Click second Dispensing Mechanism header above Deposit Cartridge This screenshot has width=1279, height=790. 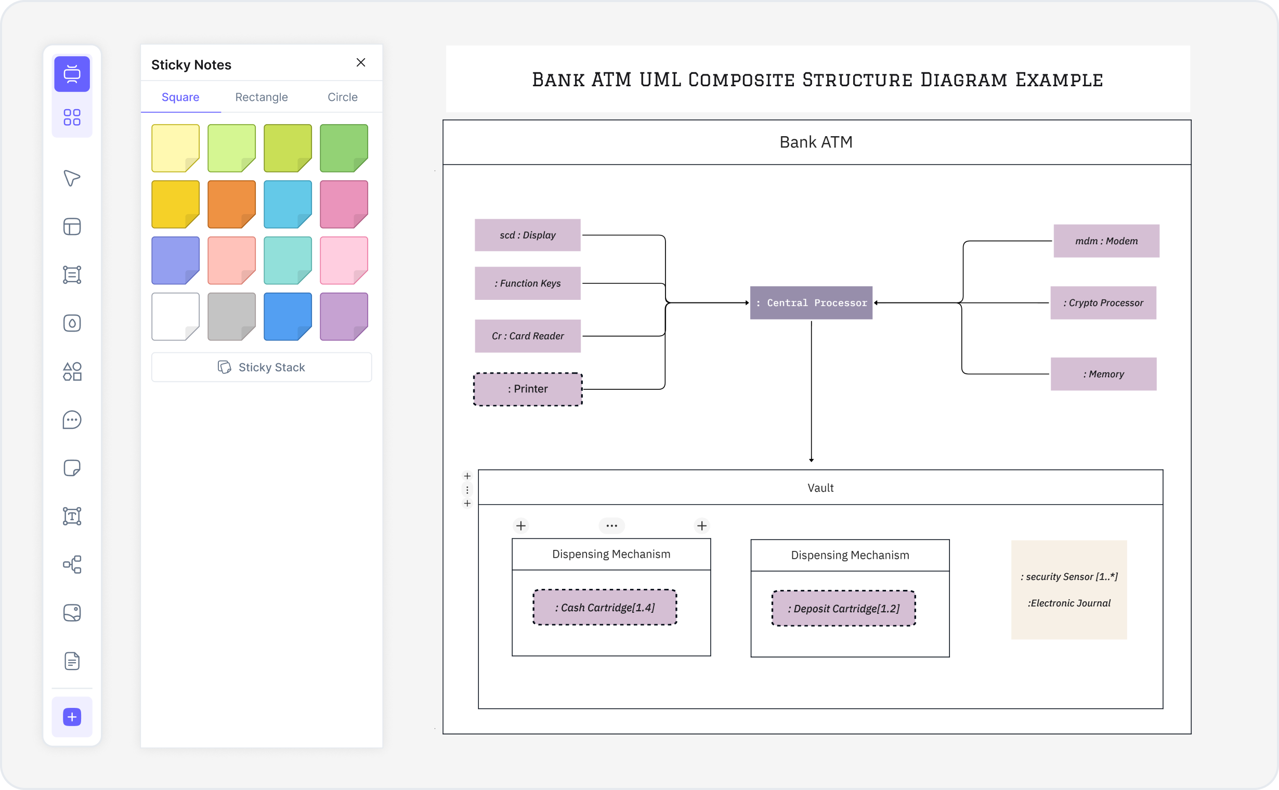tap(850, 556)
